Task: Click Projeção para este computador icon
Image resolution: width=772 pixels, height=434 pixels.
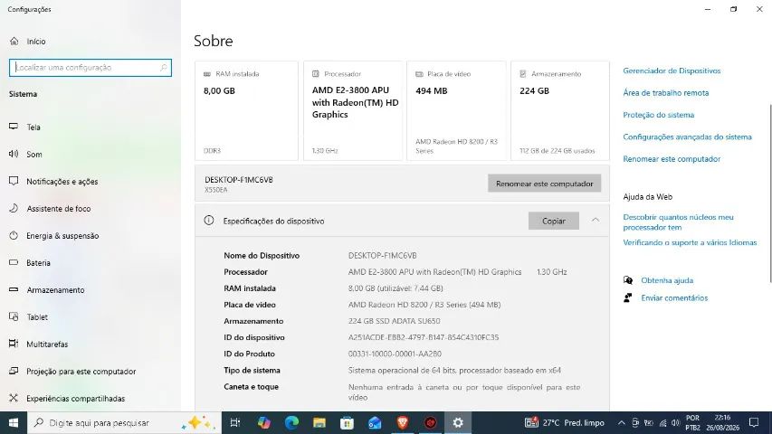Action: point(14,371)
